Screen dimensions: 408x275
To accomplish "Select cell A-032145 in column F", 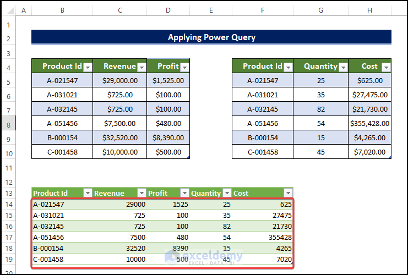I will tap(263, 109).
